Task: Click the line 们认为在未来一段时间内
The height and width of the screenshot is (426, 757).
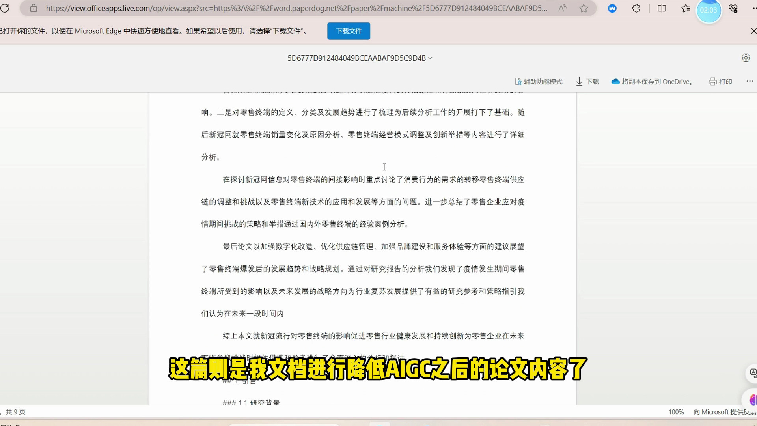Action: [x=242, y=314]
